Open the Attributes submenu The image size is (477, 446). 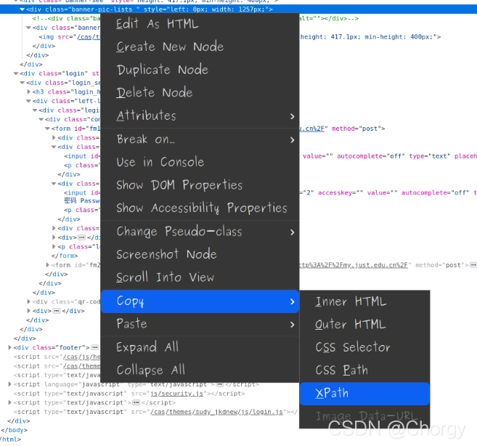[200, 116]
